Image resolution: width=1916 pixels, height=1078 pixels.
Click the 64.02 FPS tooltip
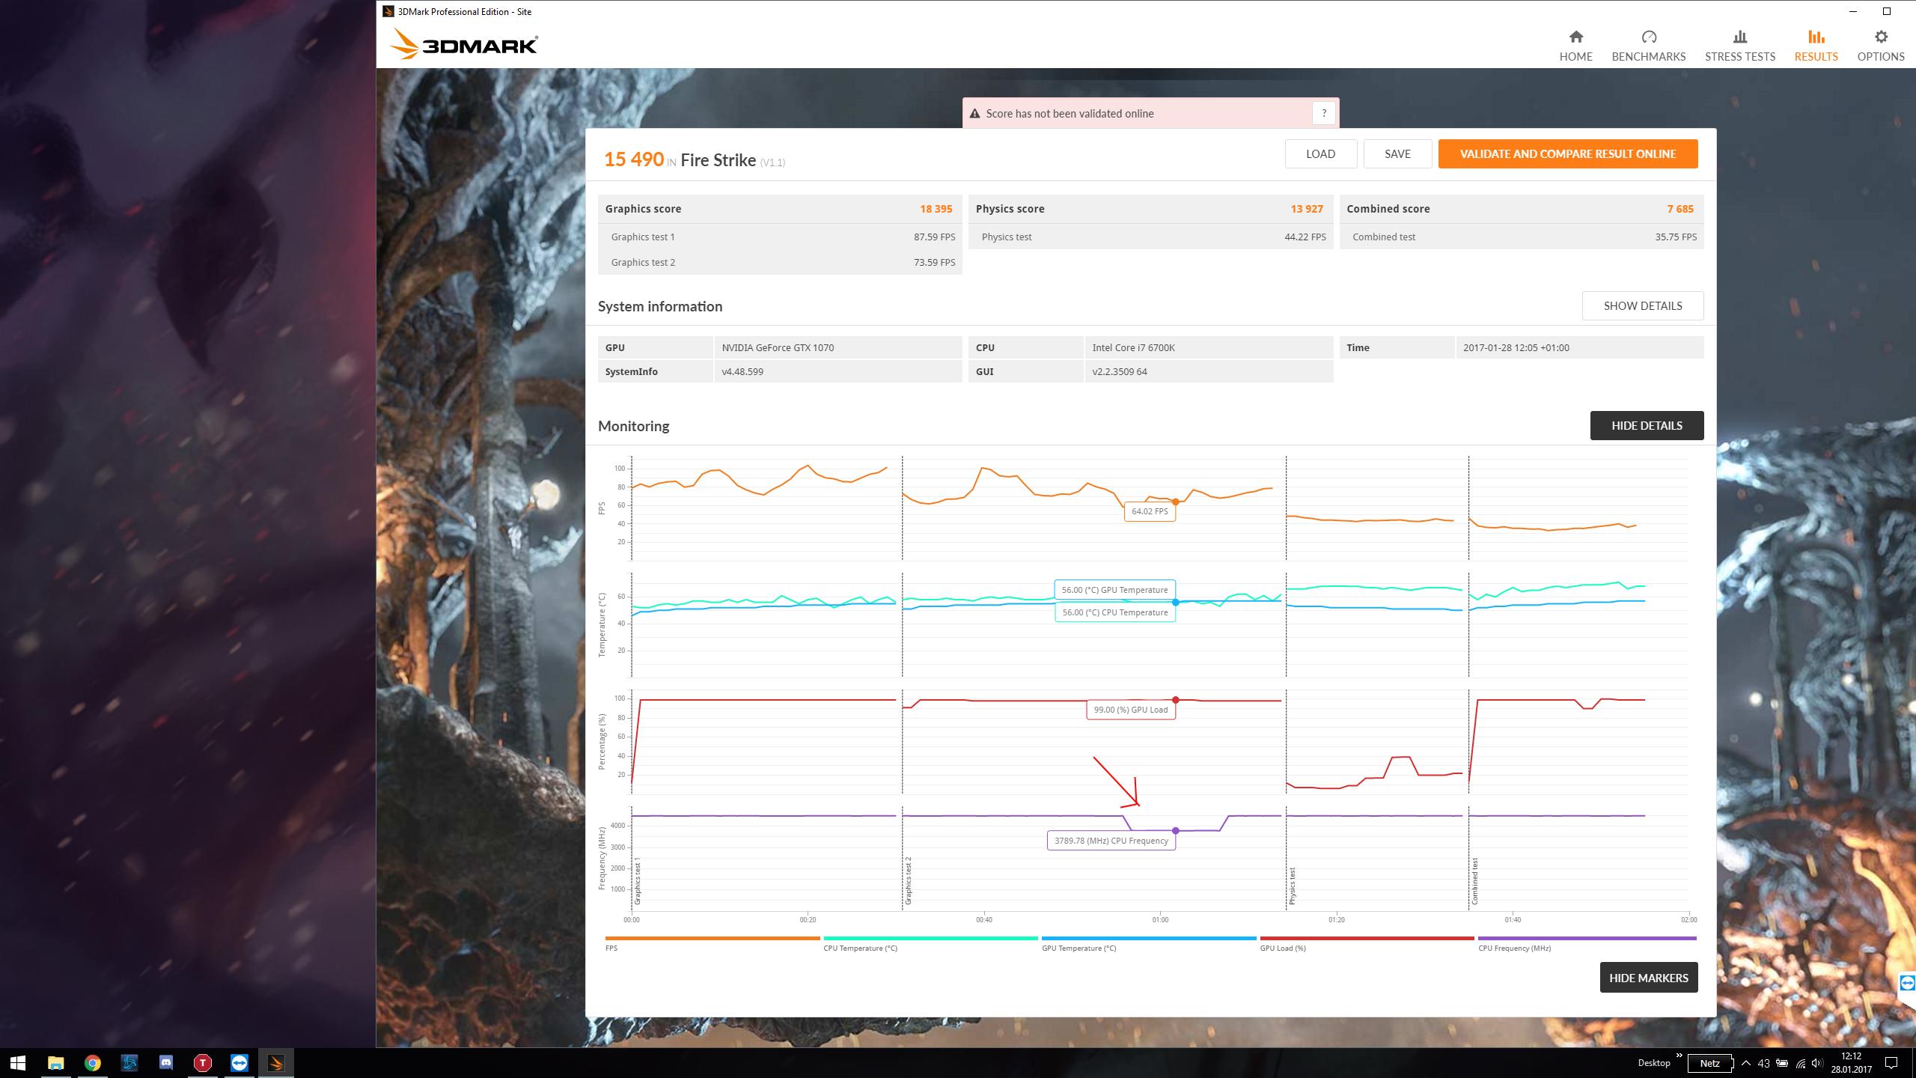point(1150,511)
